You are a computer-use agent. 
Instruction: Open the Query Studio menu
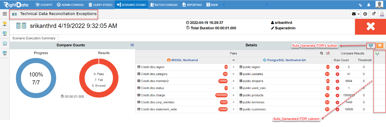[x=100, y=5]
